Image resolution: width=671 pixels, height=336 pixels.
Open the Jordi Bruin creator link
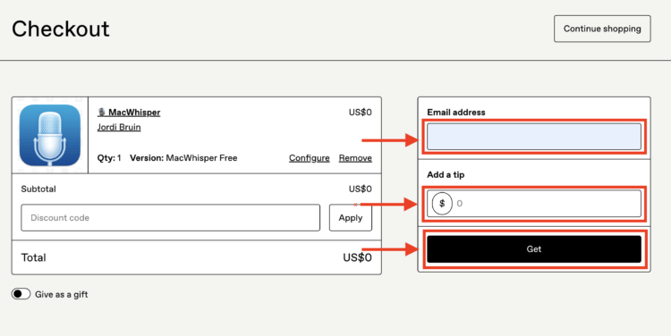click(119, 128)
